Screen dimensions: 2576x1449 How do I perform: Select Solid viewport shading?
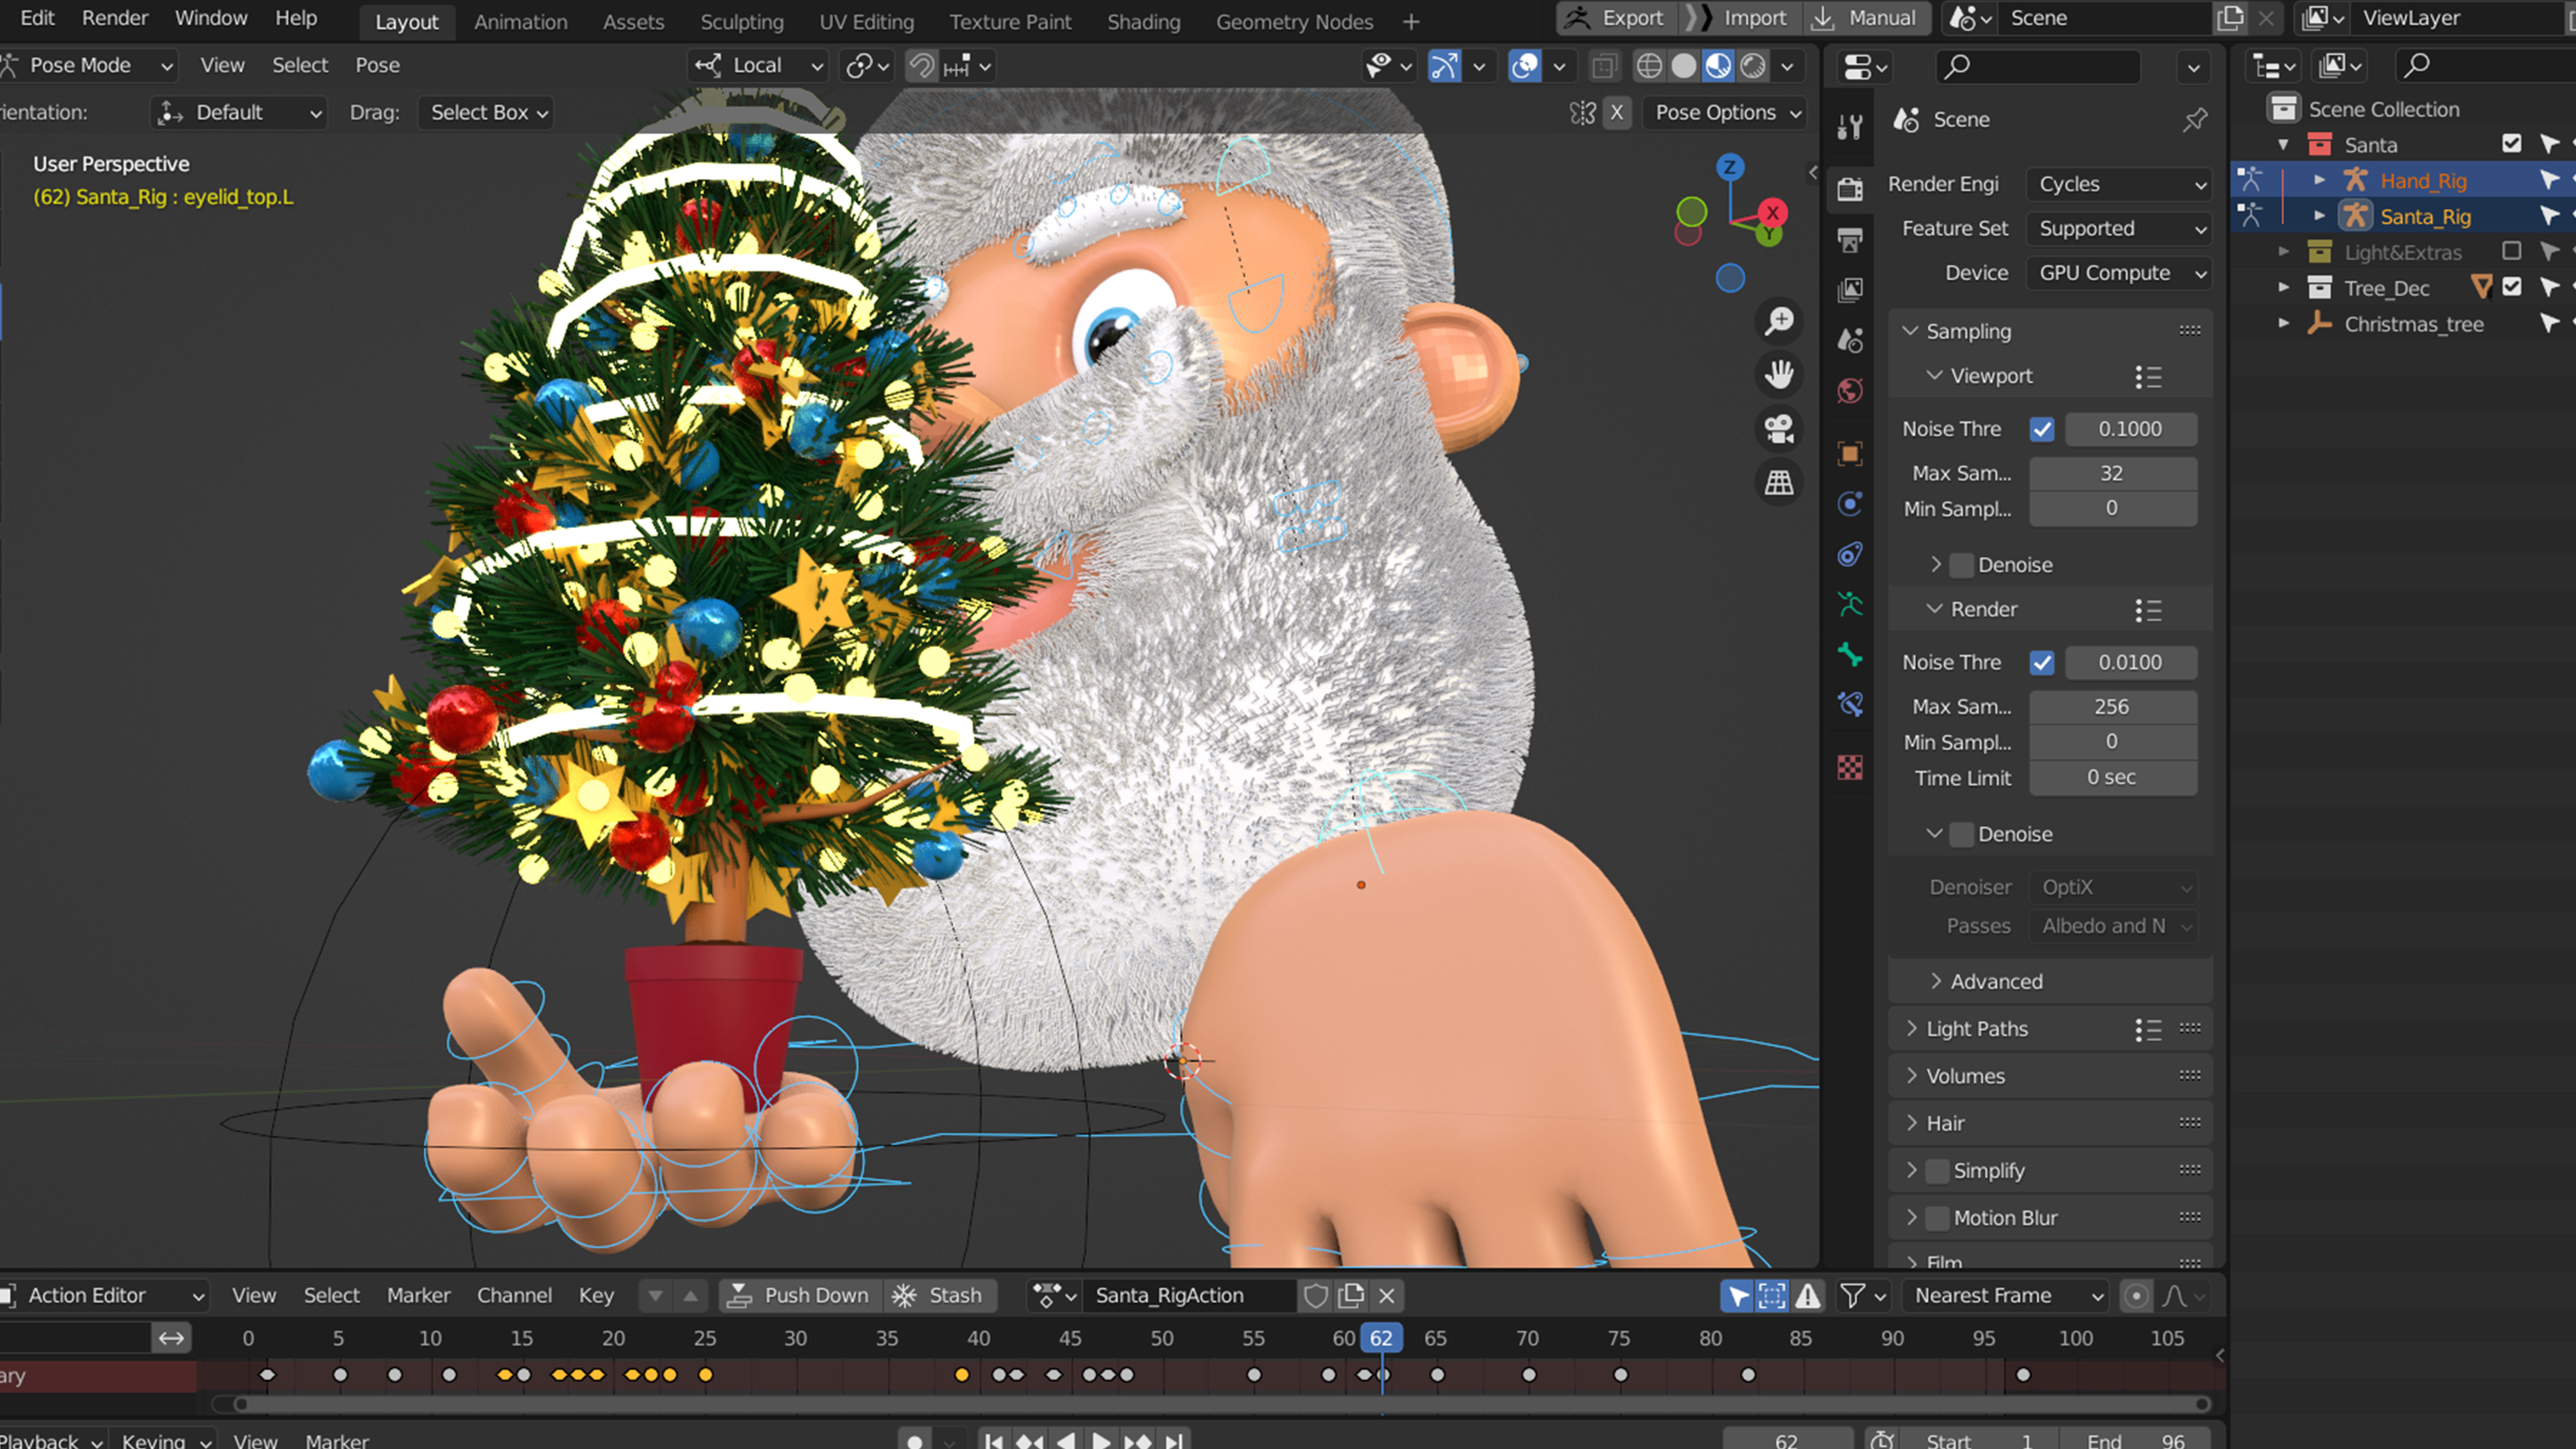pyautogui.click(x=1684, y=66)
